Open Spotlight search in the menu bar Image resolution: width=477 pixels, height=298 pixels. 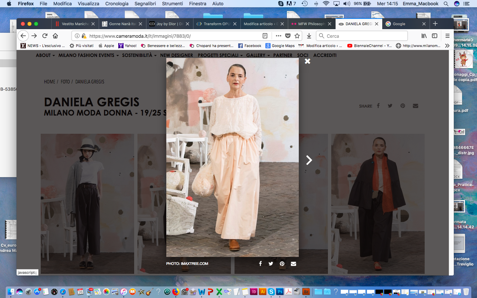tap(446, 4)
